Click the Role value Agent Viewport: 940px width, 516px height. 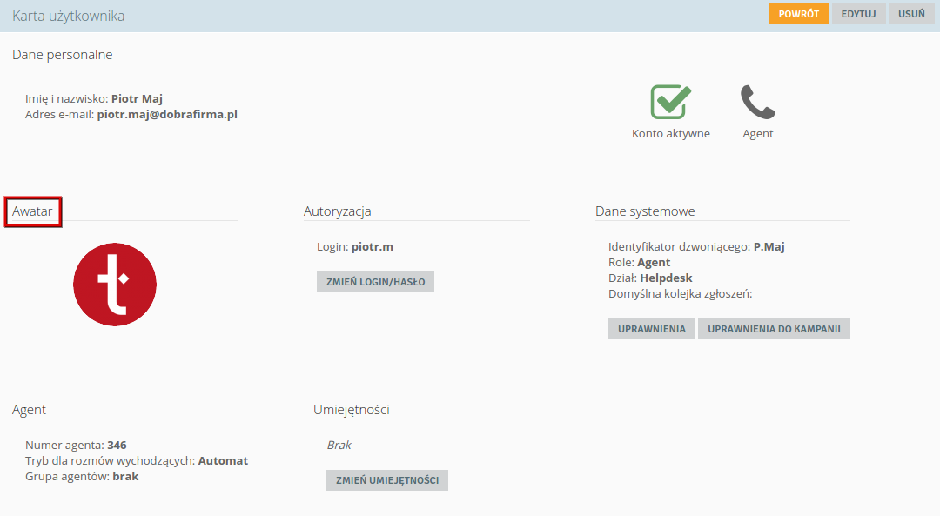point(654,263)
